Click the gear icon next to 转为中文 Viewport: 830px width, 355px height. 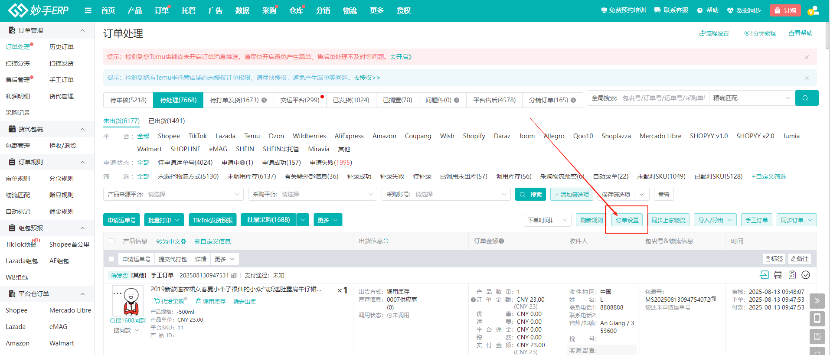tap(183, 241)
